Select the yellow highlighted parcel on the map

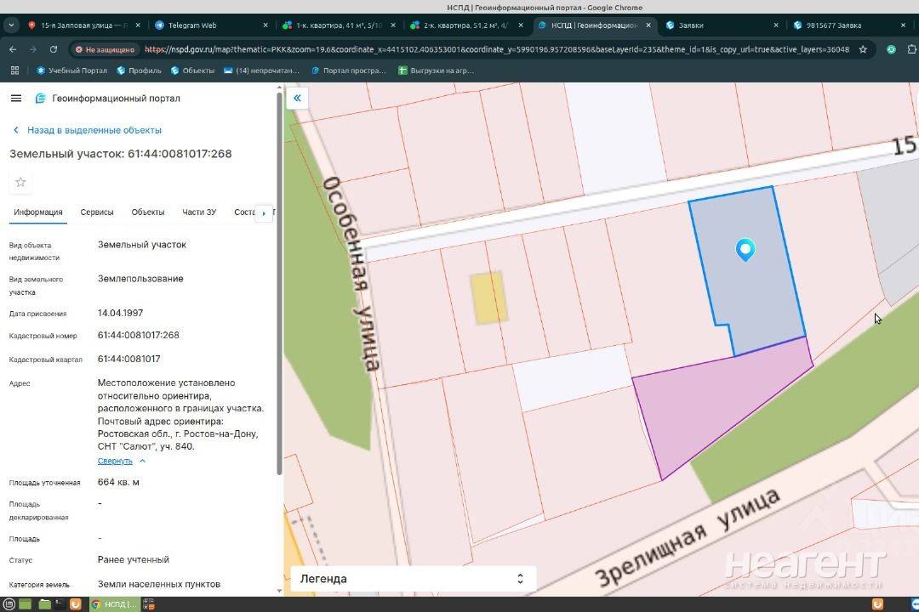(488, 297)
